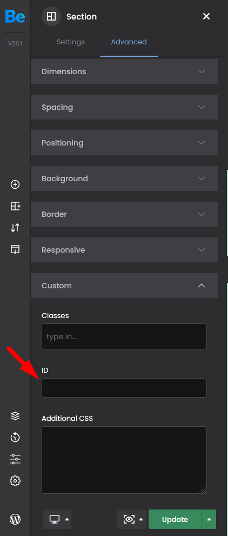Viewport: 228px width, 536px height.
Task: Open the export/import icon in sidebar
Action: (x=15, y=249)
